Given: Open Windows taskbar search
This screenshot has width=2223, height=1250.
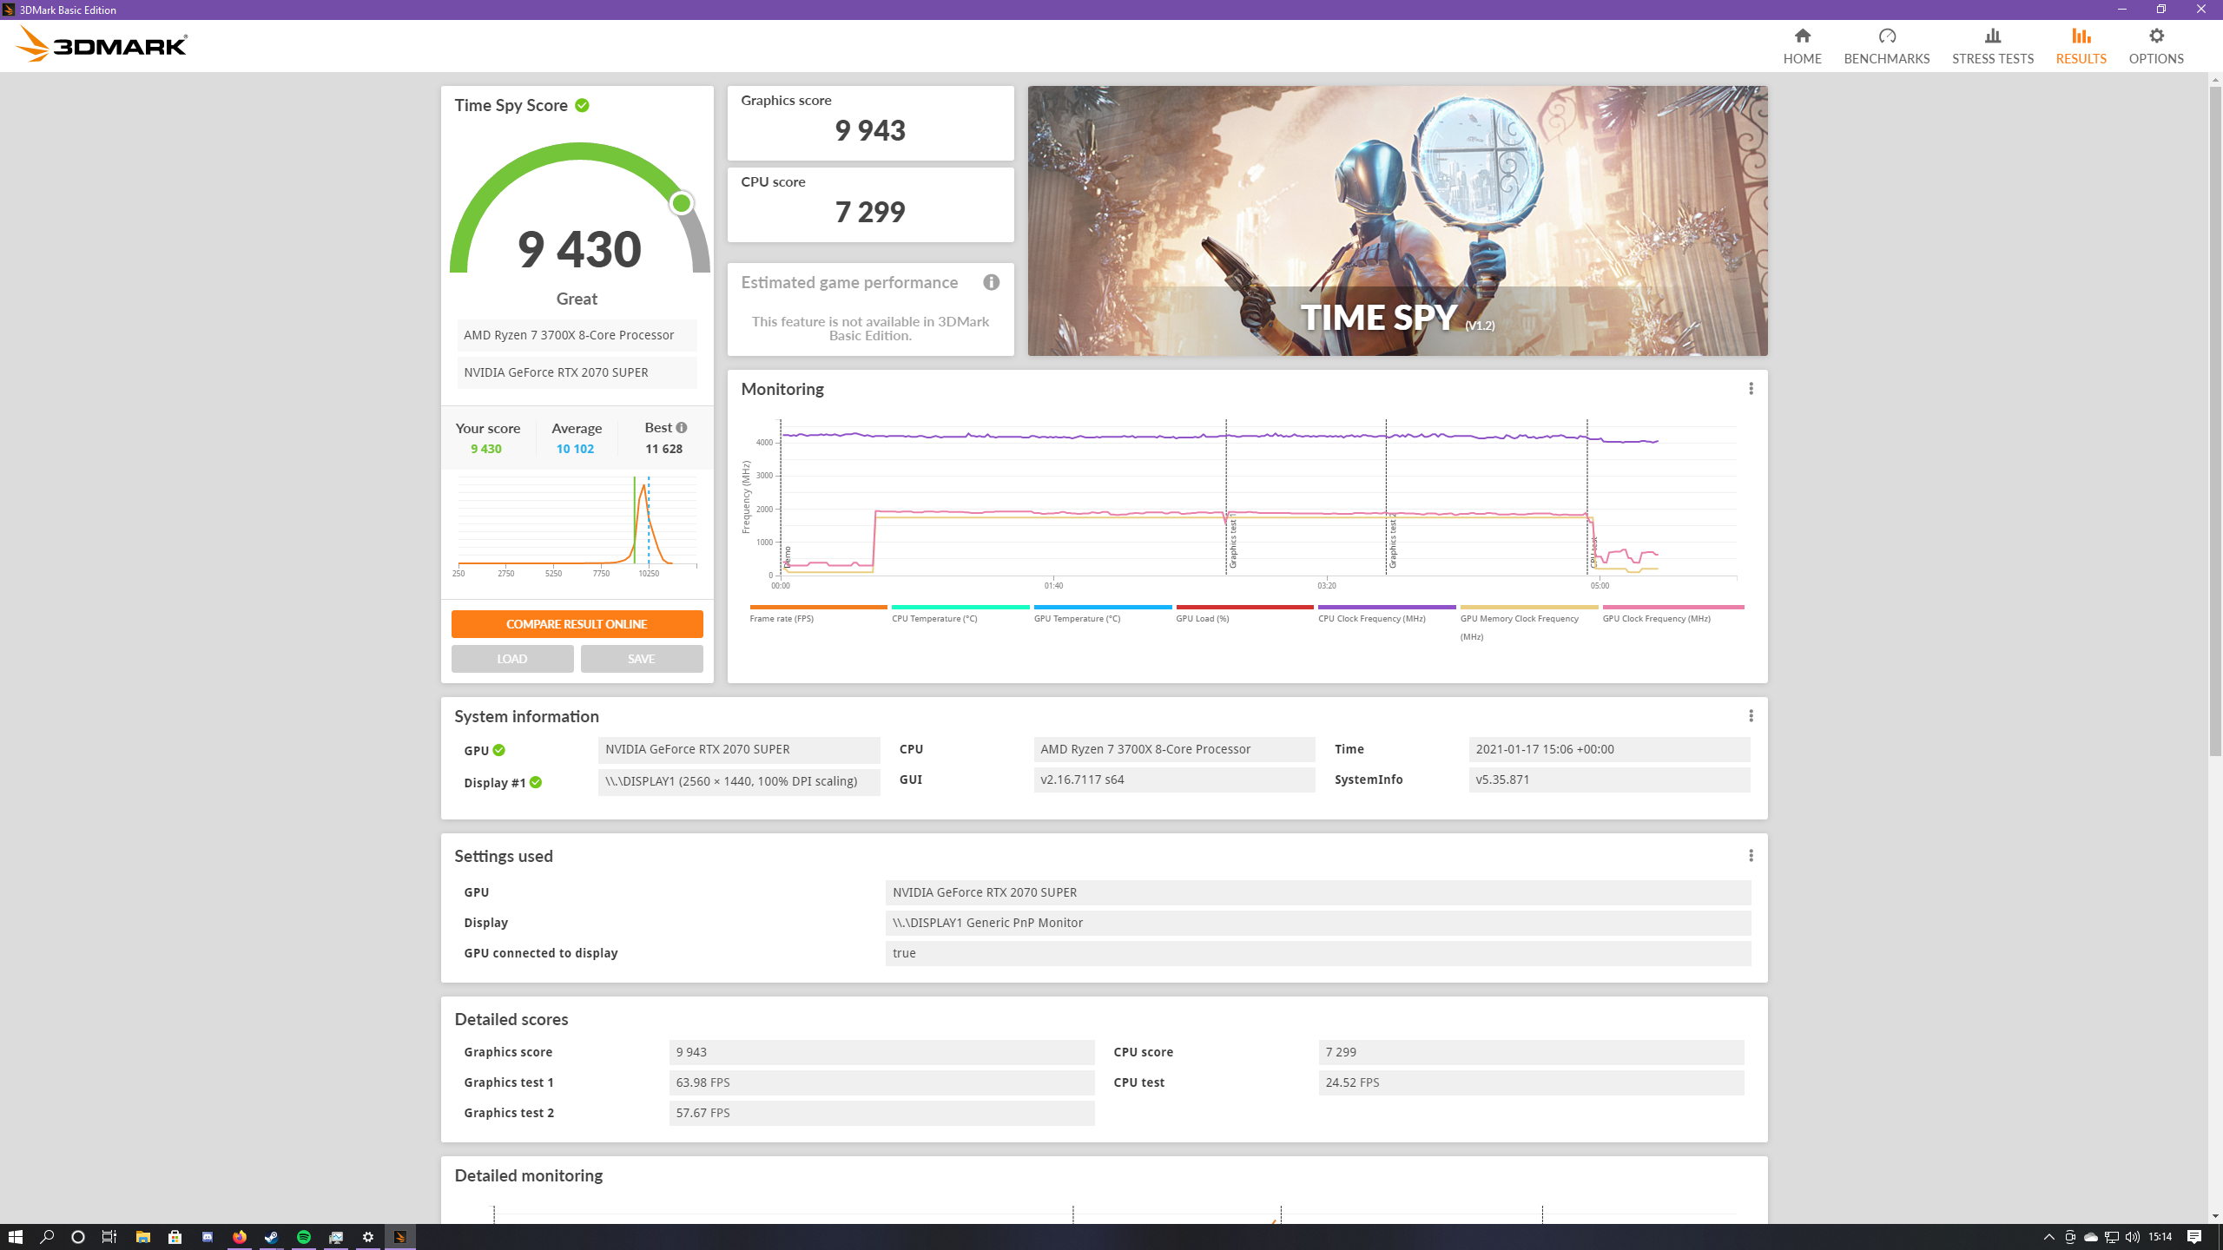Looking at the screenshot, I should [47, 1237].
